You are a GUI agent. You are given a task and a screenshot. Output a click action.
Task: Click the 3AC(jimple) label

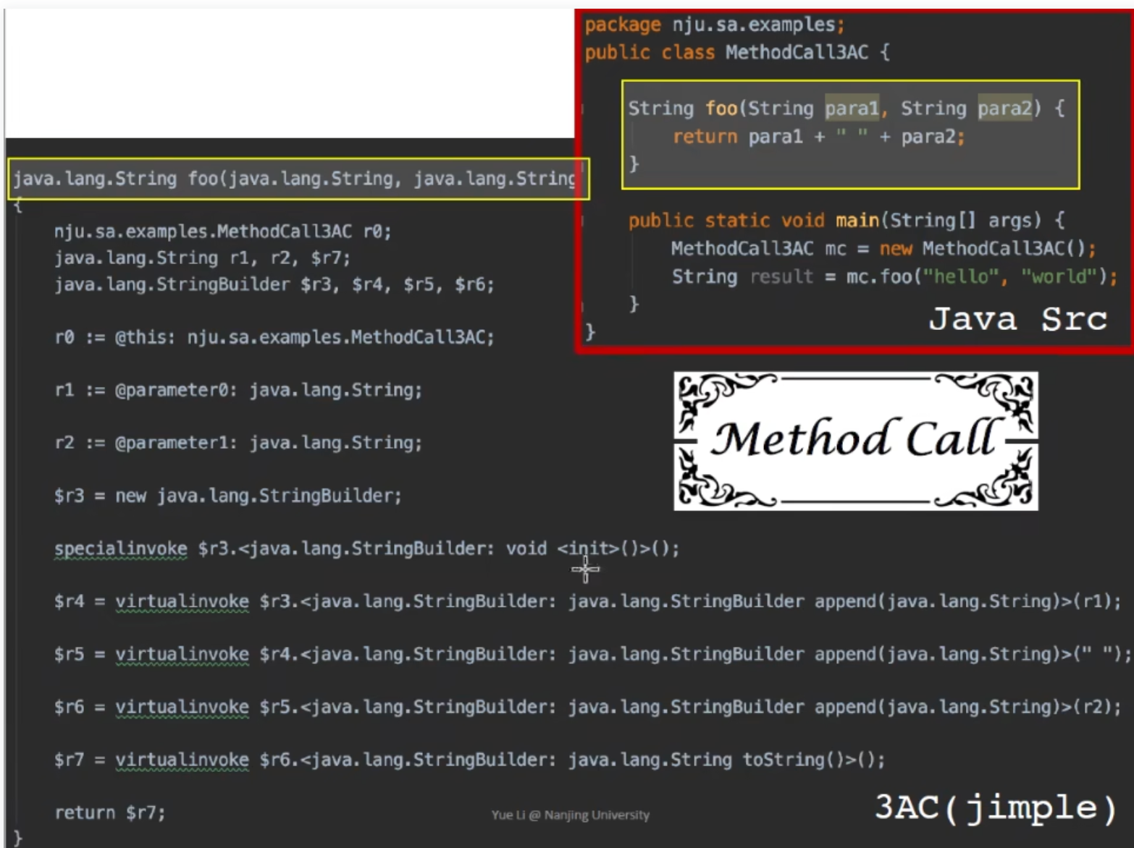(x=996, y=807)
